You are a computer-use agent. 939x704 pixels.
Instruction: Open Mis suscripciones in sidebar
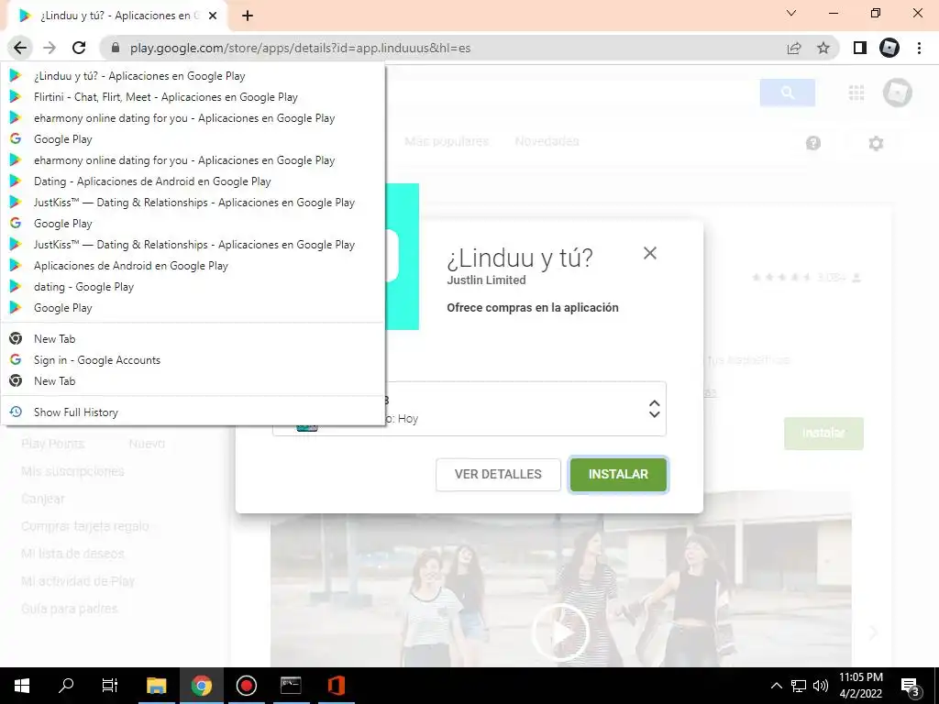pos(72,471)
